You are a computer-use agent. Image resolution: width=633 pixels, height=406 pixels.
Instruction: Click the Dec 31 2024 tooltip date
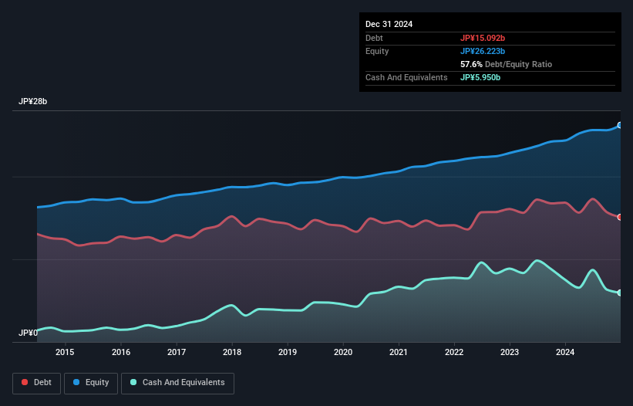coord(389,24)
